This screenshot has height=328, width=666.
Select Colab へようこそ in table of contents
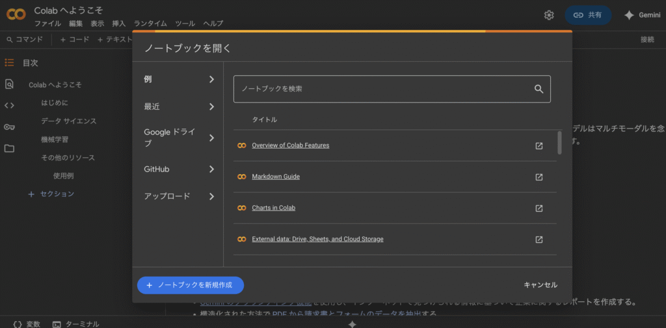tap(55, 85)
